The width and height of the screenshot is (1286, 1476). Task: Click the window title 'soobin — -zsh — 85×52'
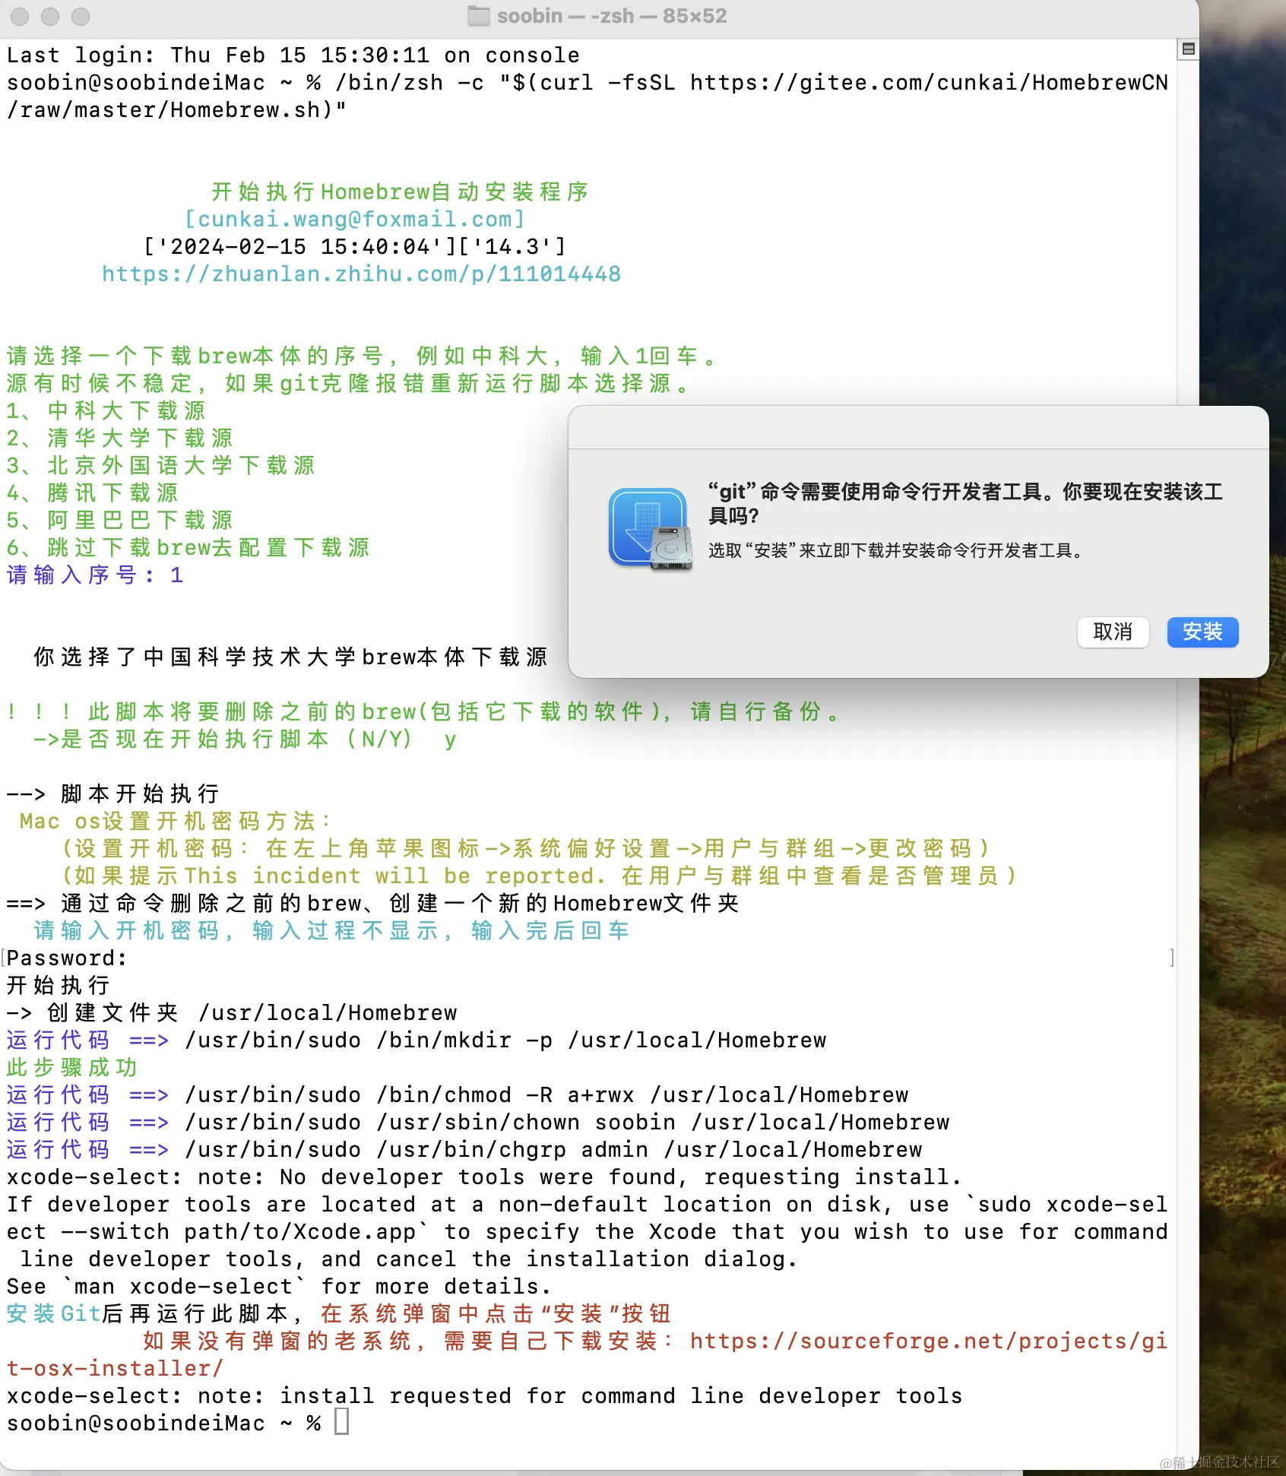[612, 16]
